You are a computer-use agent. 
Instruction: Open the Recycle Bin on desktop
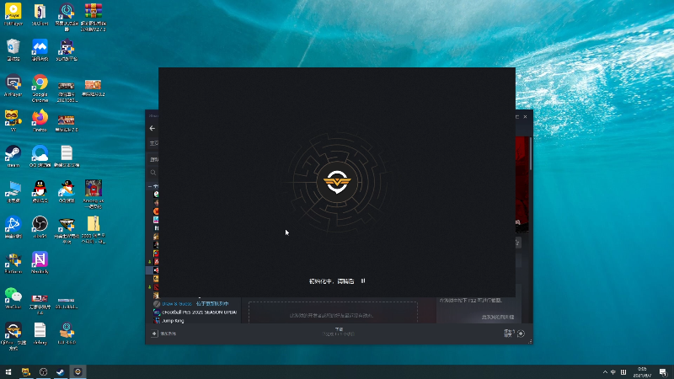pos(13,50)
